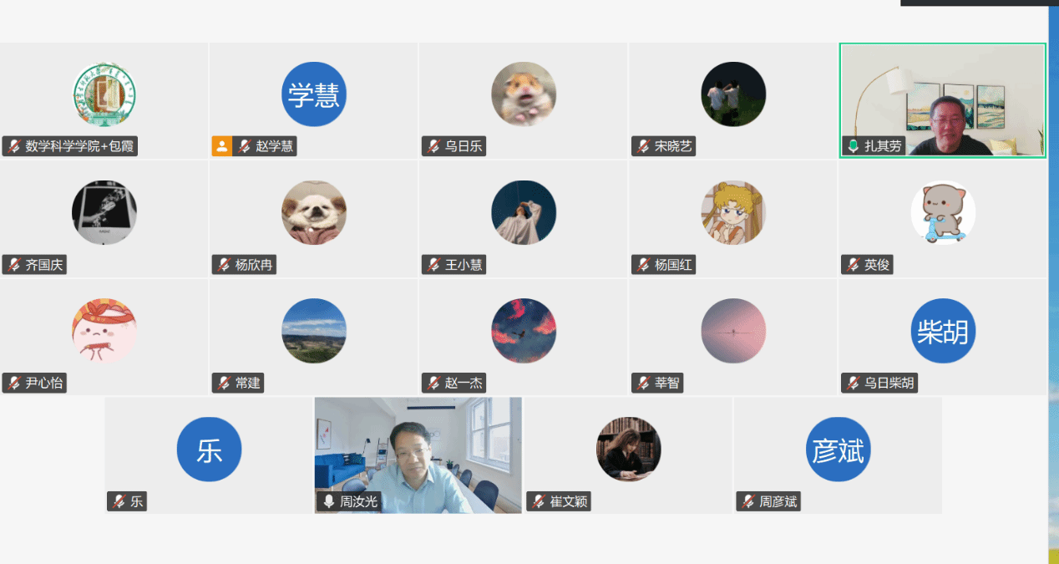
Task: Click the name label 周彦斌
Action: pos(778,501)
